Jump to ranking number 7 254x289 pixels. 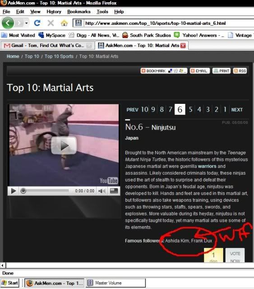pyautogui.click(x=171, y=109)
